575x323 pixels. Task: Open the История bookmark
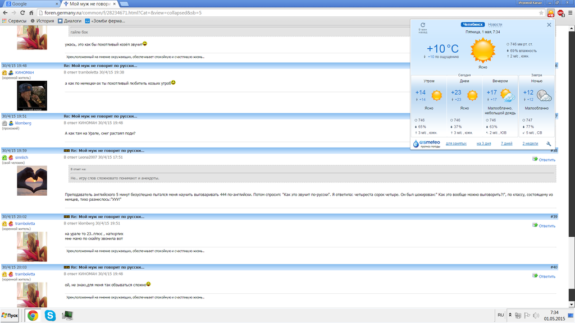click(42, 21)
